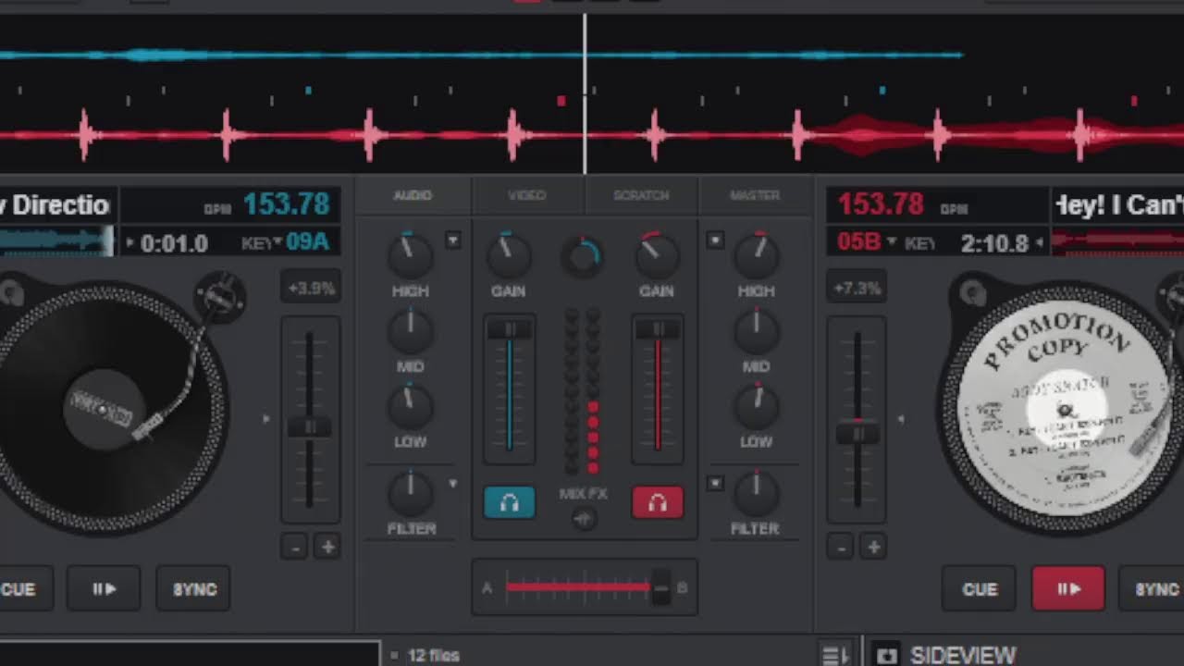Toggle the square button beside right HIGH knob
1184x666 pixels.
tap(715, 240)
